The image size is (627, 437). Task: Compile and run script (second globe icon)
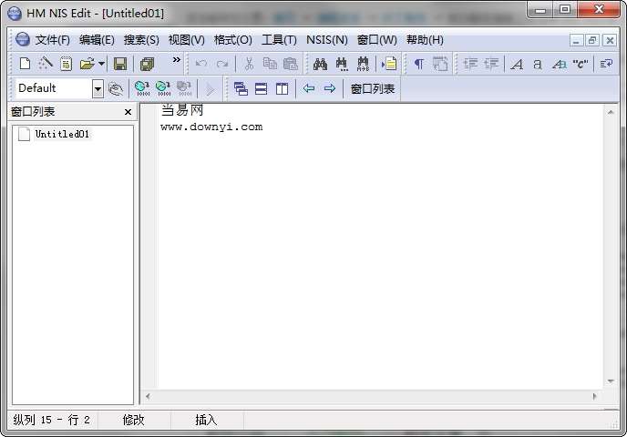[x=163, y=88]
